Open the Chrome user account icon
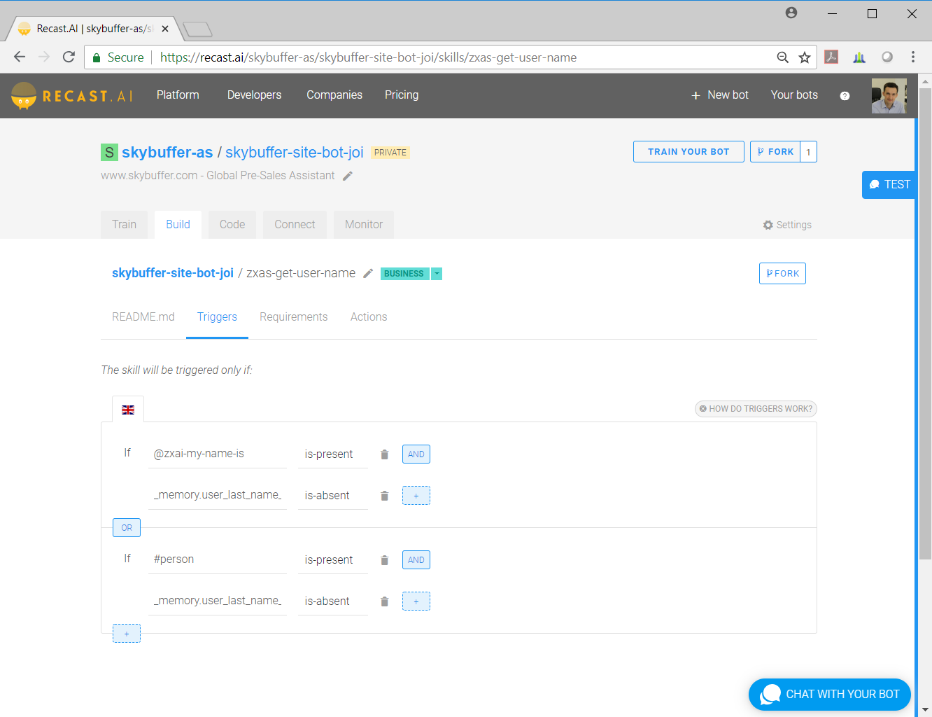 pyautogui.click(x=791, y=13)
